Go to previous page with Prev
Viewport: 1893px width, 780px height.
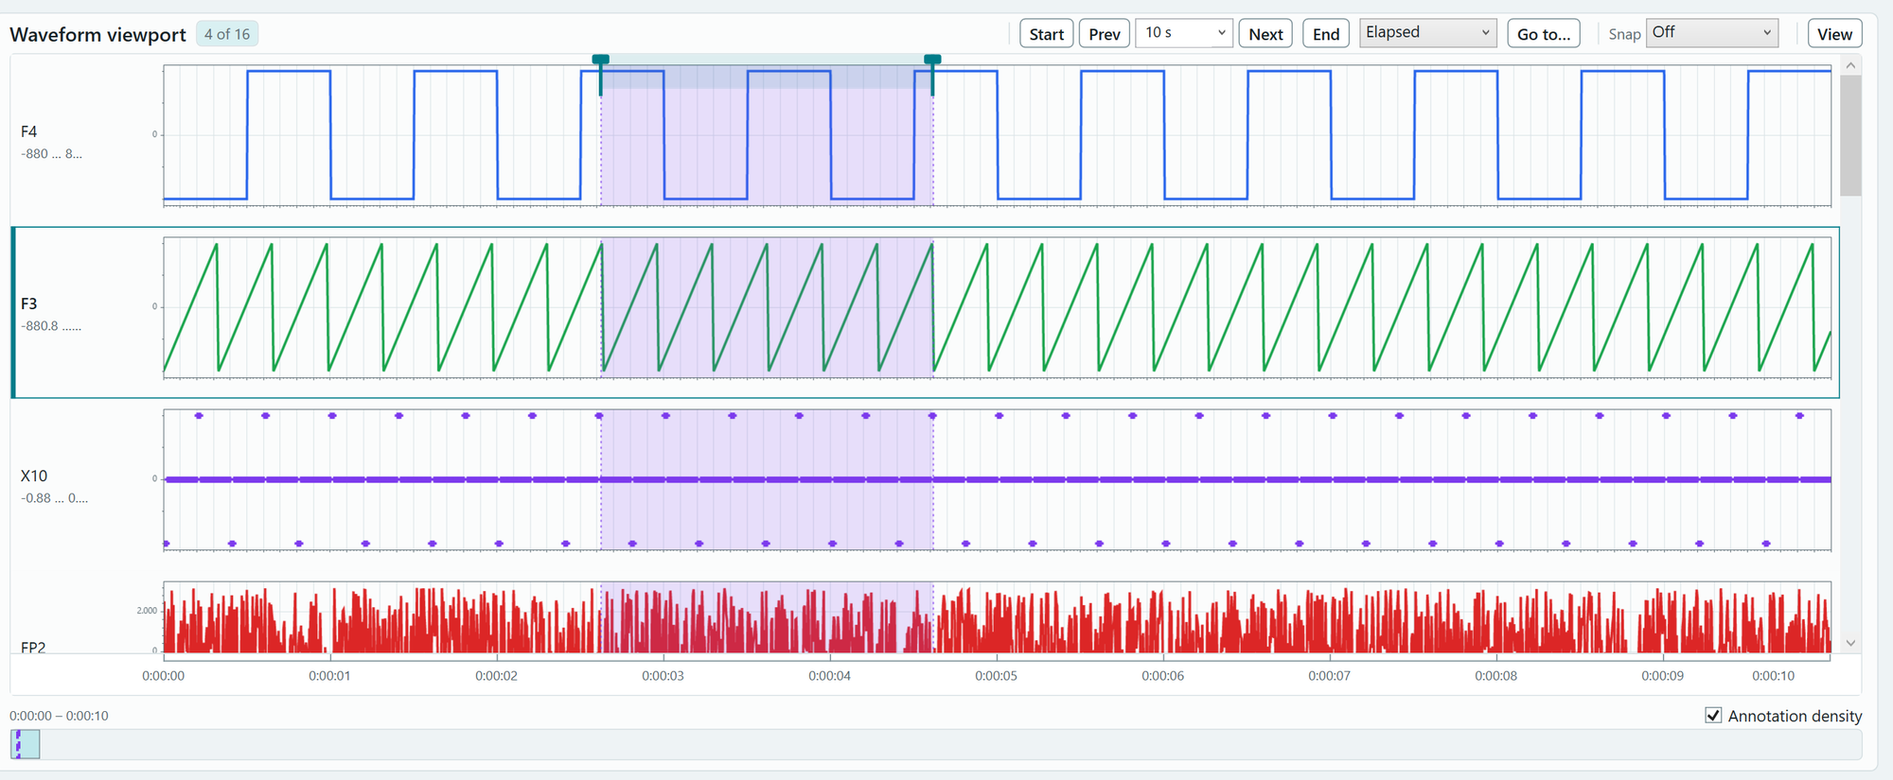pos(1104,34)
